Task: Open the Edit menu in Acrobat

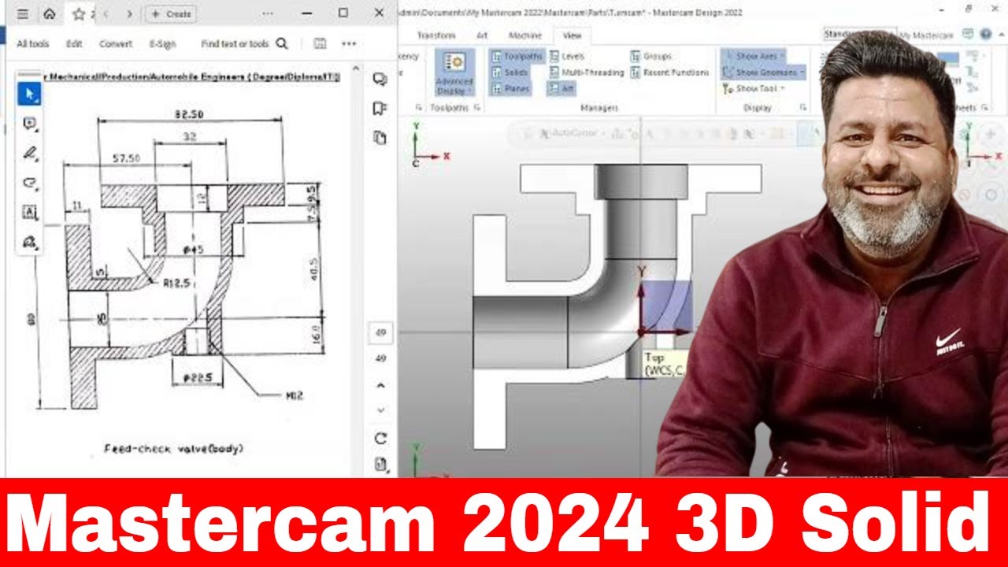Action: [74, 44]
